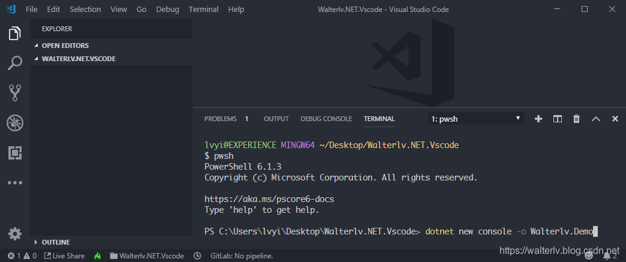
Task: Open the Go menu
Action: pyautogui.click(x=142, y=9)
